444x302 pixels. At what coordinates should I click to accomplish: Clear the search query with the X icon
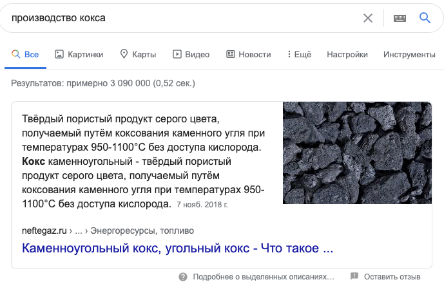tap(368, 18)
